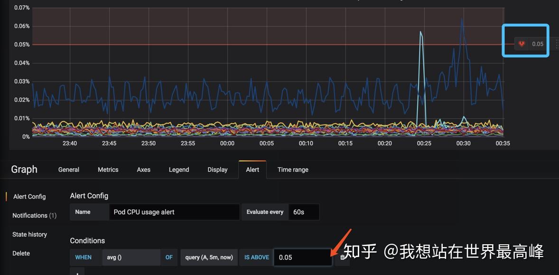Open the query (A, 5m, now) parameters
This screenshot has width=559, height=275.
pos(209,257)
